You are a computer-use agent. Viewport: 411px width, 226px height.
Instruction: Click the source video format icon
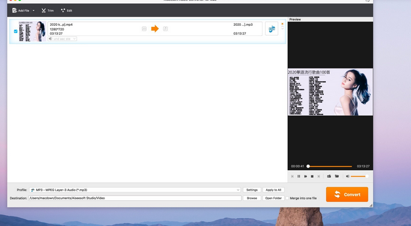pyautogui.click(x=144, y=29)
